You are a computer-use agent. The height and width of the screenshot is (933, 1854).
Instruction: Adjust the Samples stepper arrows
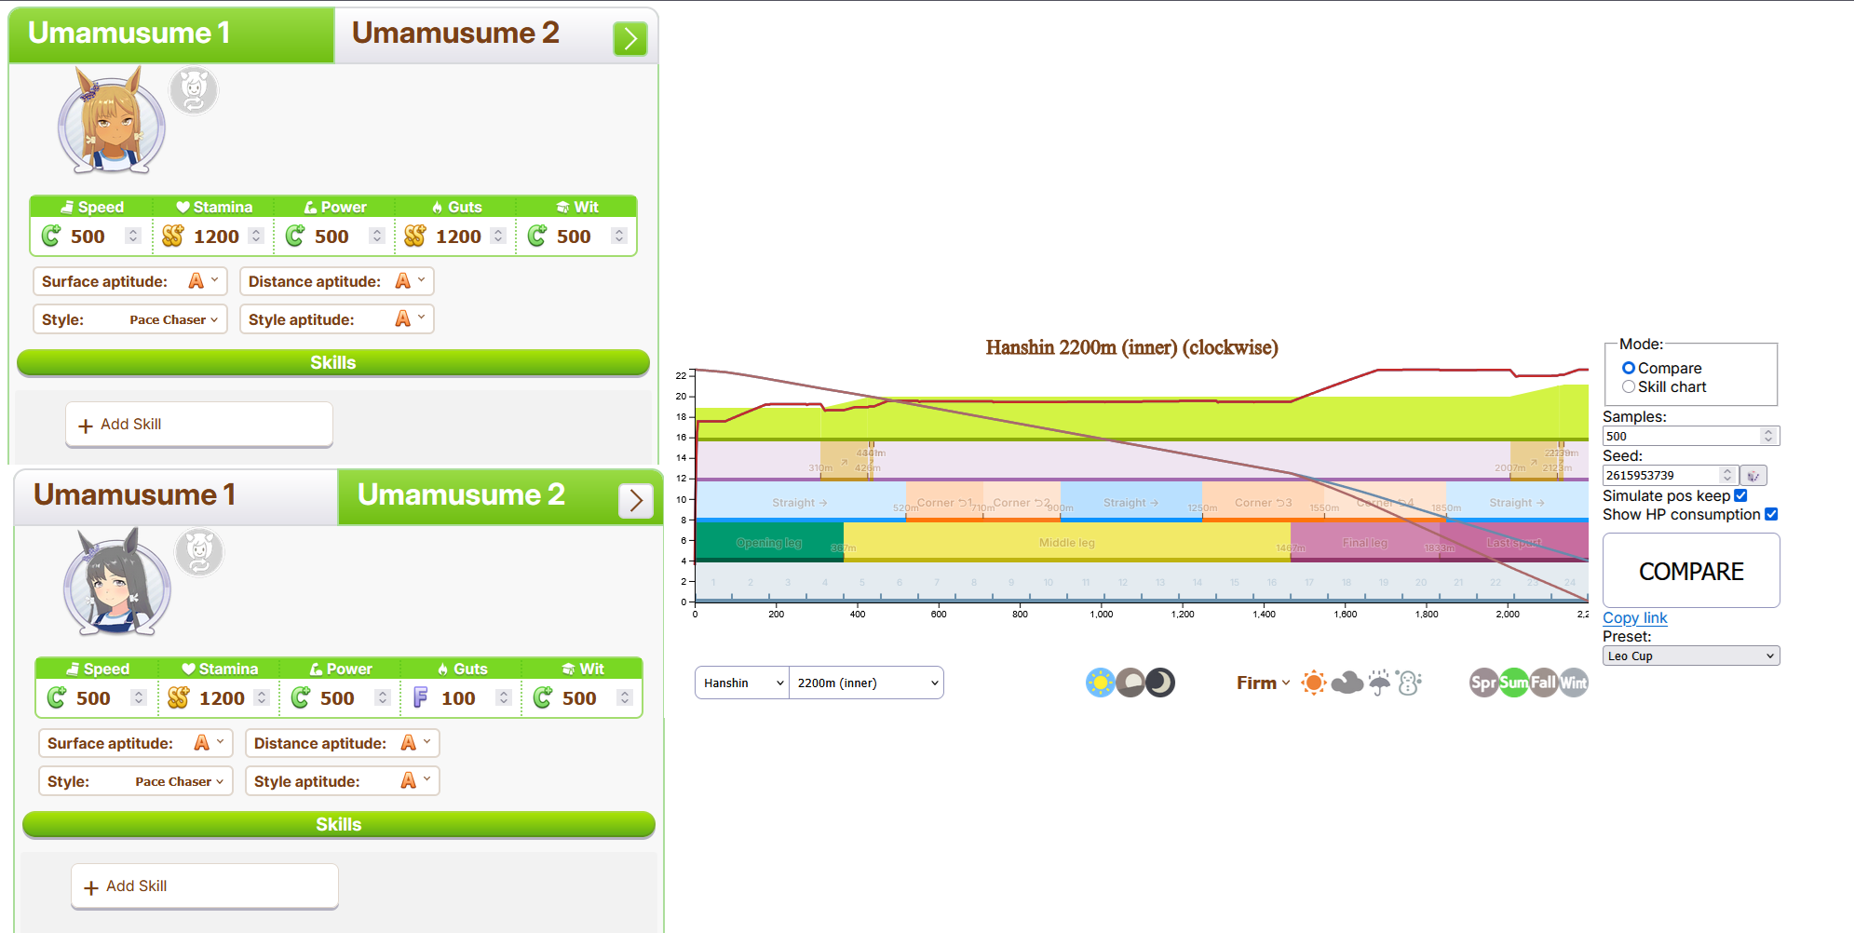coord(1768,436)
